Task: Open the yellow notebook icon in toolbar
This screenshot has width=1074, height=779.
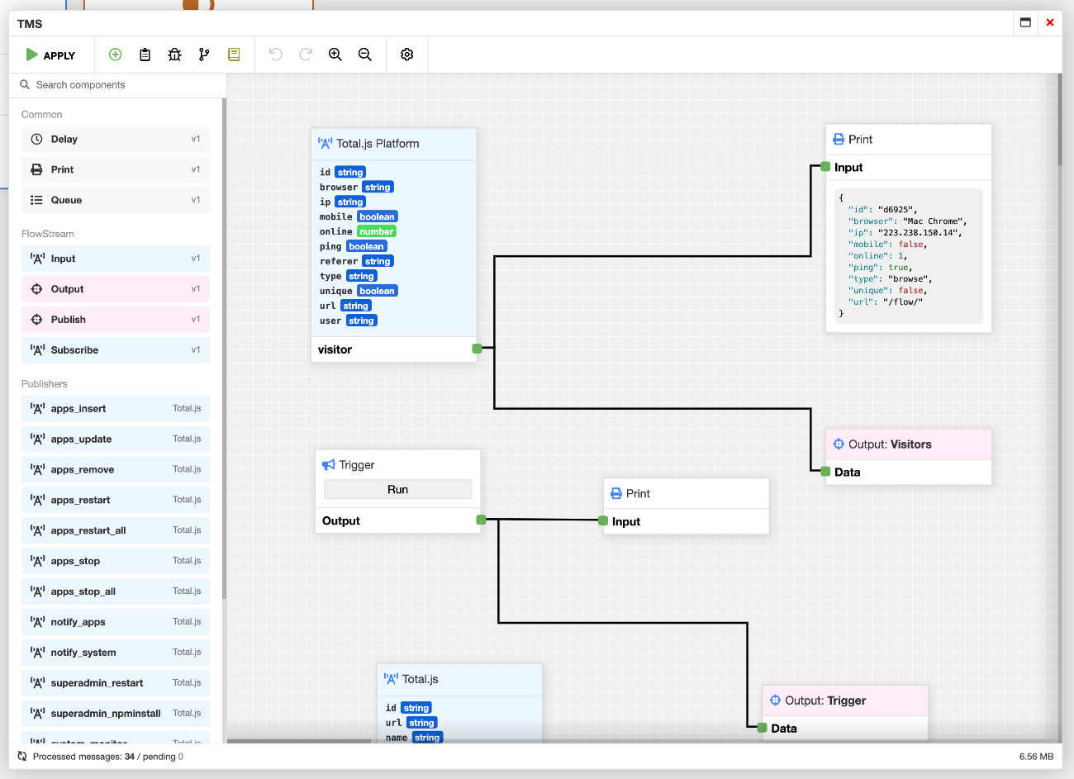Action: (234, 55)
